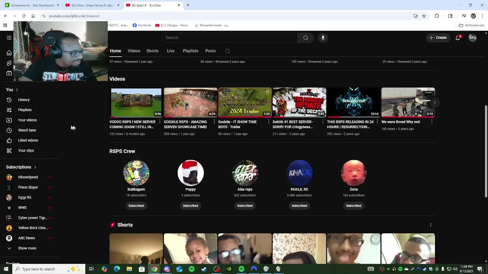This screenshot has height=274, width=488.
Task: Open Priest Slayer subscription channel
Action: (28, 187)
